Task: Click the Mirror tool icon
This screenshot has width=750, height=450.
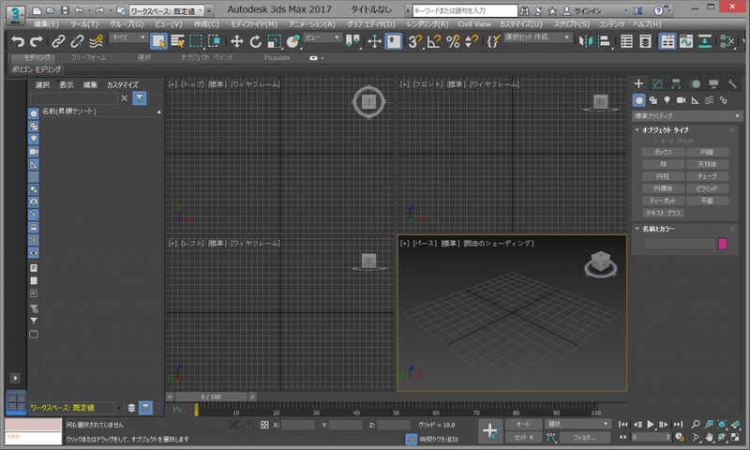Action: 585,41
